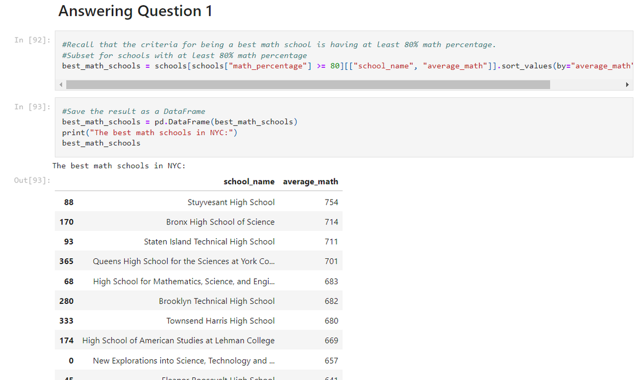Screen dimensions: 635x380
Task: Click the '#Save the result as a DataFrame' comment
Action: tap(133, 111)
